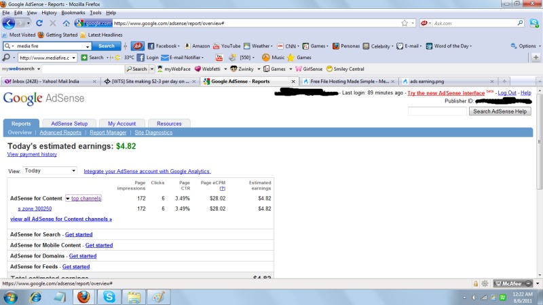Switch to the ads earning.png tab
543x305 pixels.
click(x=449, y=82)
